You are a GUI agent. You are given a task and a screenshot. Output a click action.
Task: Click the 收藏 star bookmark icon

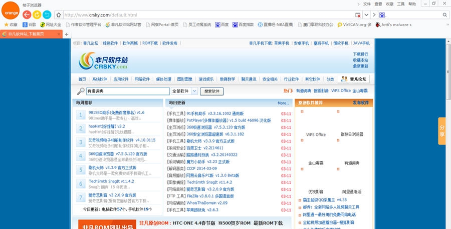(x=6, y=24)
